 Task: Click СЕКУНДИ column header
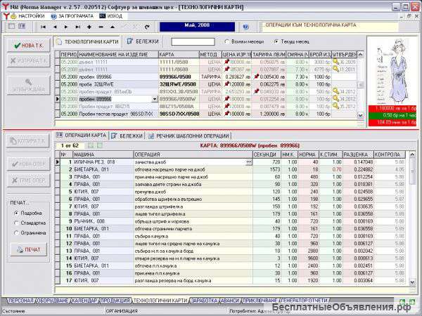[x=267, y=154]
